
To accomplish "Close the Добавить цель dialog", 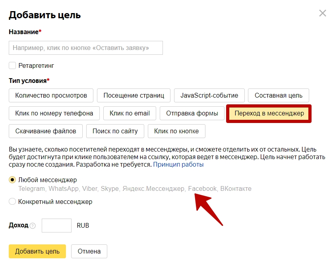I will pyautogui.click(x=322, y=13).
